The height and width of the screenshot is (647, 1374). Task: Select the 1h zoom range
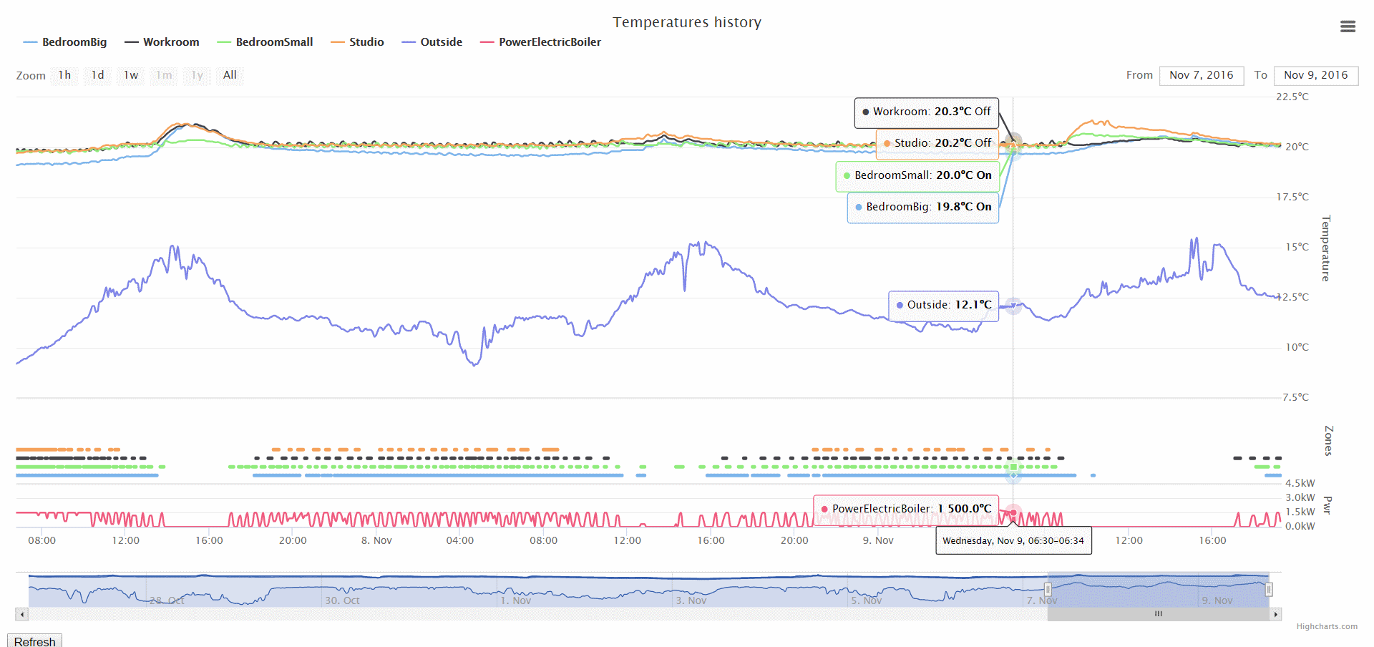65,75
